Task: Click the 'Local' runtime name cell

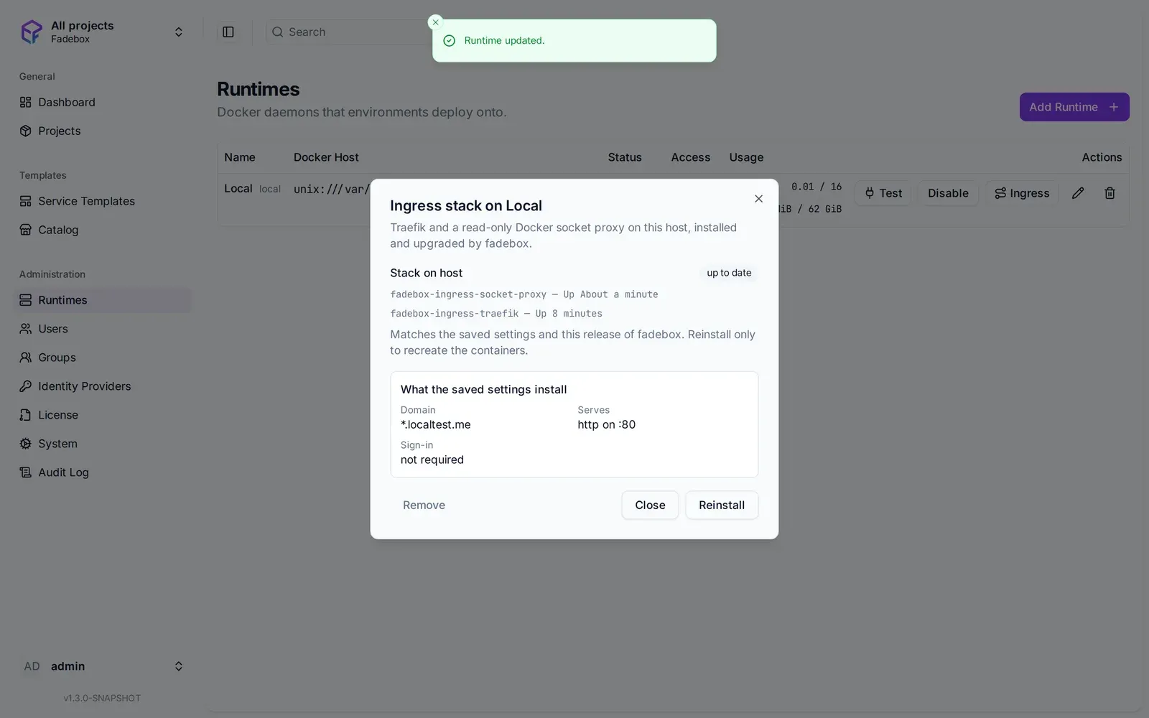Action: (238, 188)
